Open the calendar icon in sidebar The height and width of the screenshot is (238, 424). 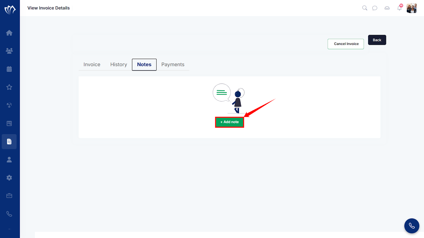pos(9,69)
